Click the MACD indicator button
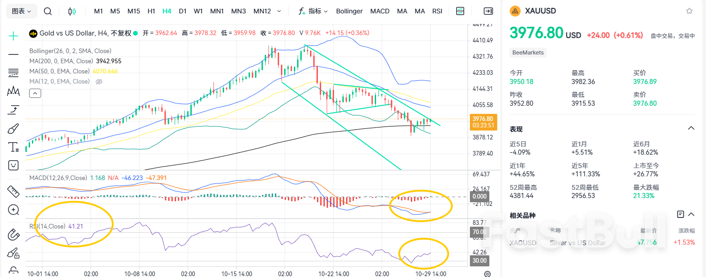The height and width of the screenshot is (277, 706). [x=380, y=11]
